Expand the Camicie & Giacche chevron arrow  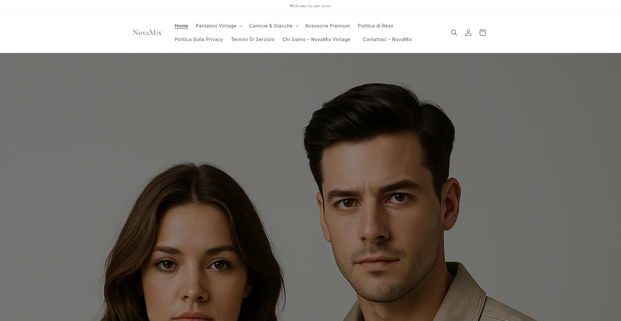coord(297,26)
